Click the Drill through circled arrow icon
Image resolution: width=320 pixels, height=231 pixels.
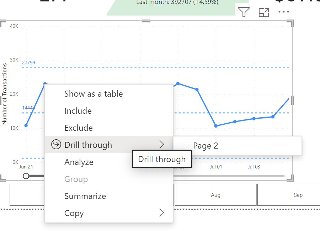(x=56, y=145)
